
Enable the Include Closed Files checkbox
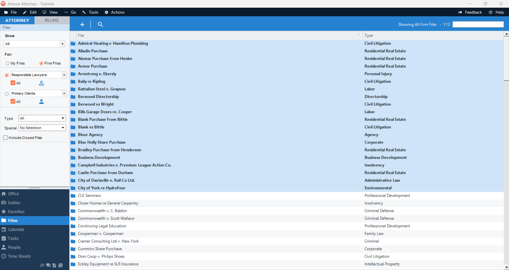click(x=5, y=138)
